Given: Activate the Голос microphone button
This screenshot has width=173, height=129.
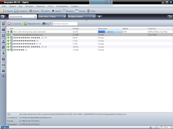Looking at the screenshot, I should [x=91, y=11].
